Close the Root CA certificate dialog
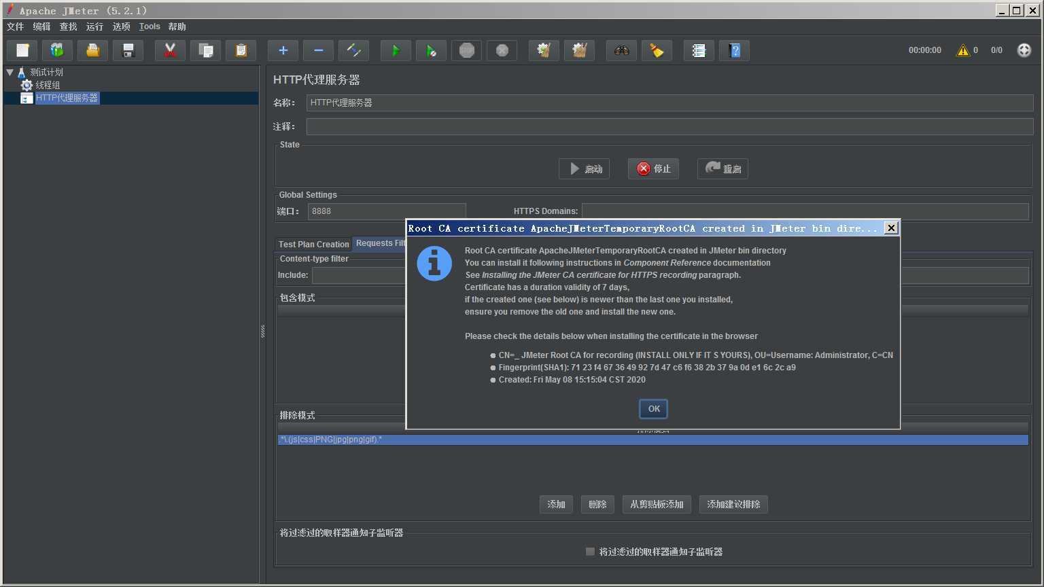This screenshot has height=587, width=1044. point(891,228)
